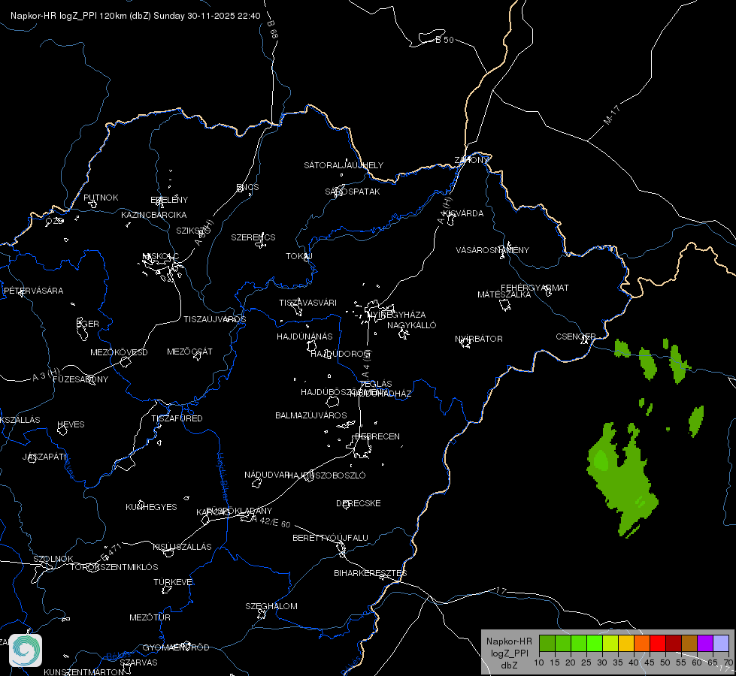Image resolution: width=736 pixels, height=676 pixels.
Task: Click the 'dbZ' unit label in the legend
Action: [x=509, y=665]
